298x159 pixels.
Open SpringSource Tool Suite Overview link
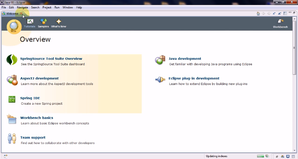[x=51, y=59]
